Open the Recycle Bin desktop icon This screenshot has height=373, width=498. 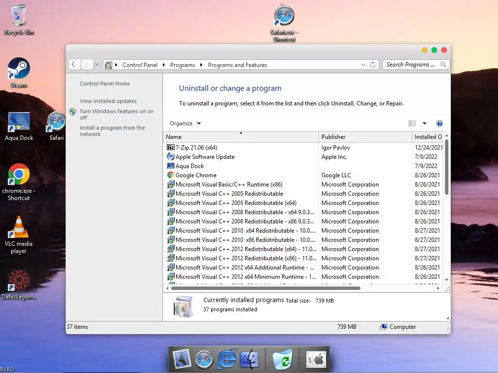point(19,19)
